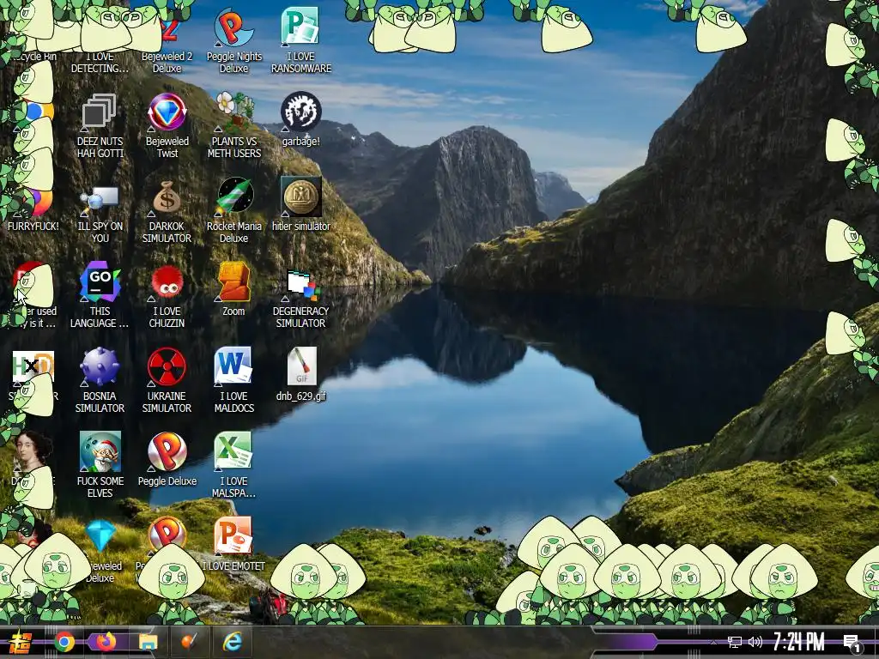
Task: Open Internet Explorer from the taskbar
Action: click(x=232, y=642)
